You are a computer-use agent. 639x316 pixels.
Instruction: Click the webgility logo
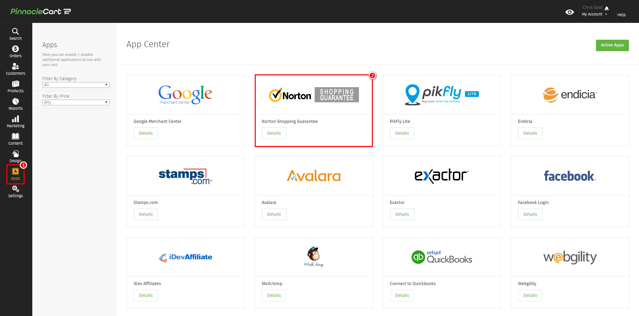(x=570, y=257)
